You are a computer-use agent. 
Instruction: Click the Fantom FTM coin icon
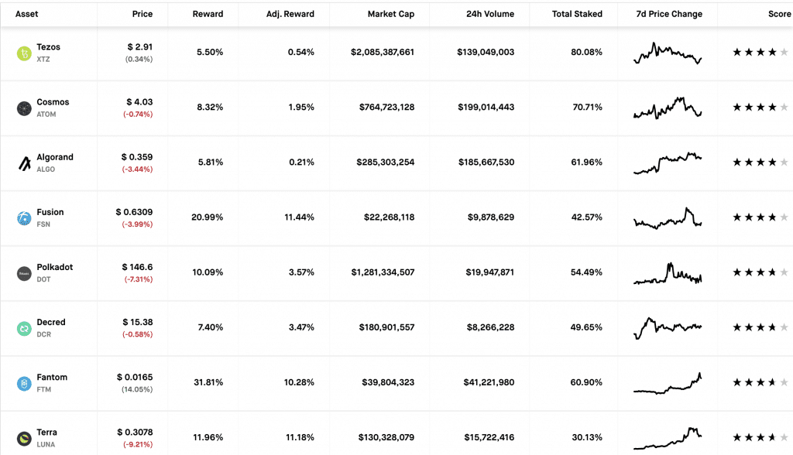pyautogui.click(x=24, y=383)
